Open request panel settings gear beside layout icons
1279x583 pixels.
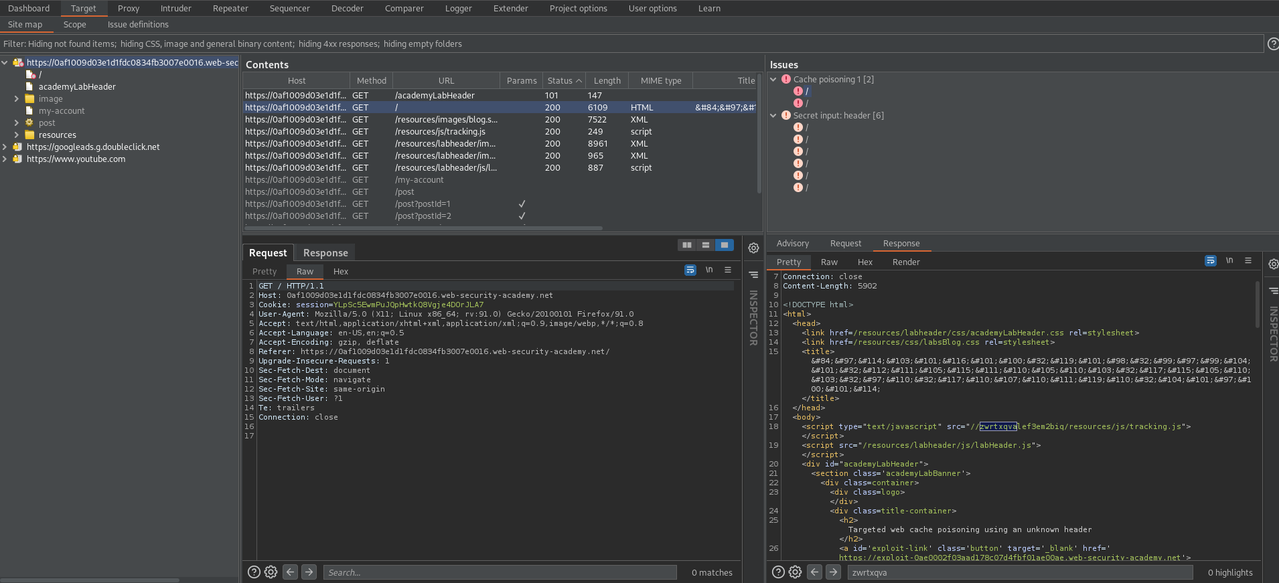pyautogui.click(x=753, y=248)
